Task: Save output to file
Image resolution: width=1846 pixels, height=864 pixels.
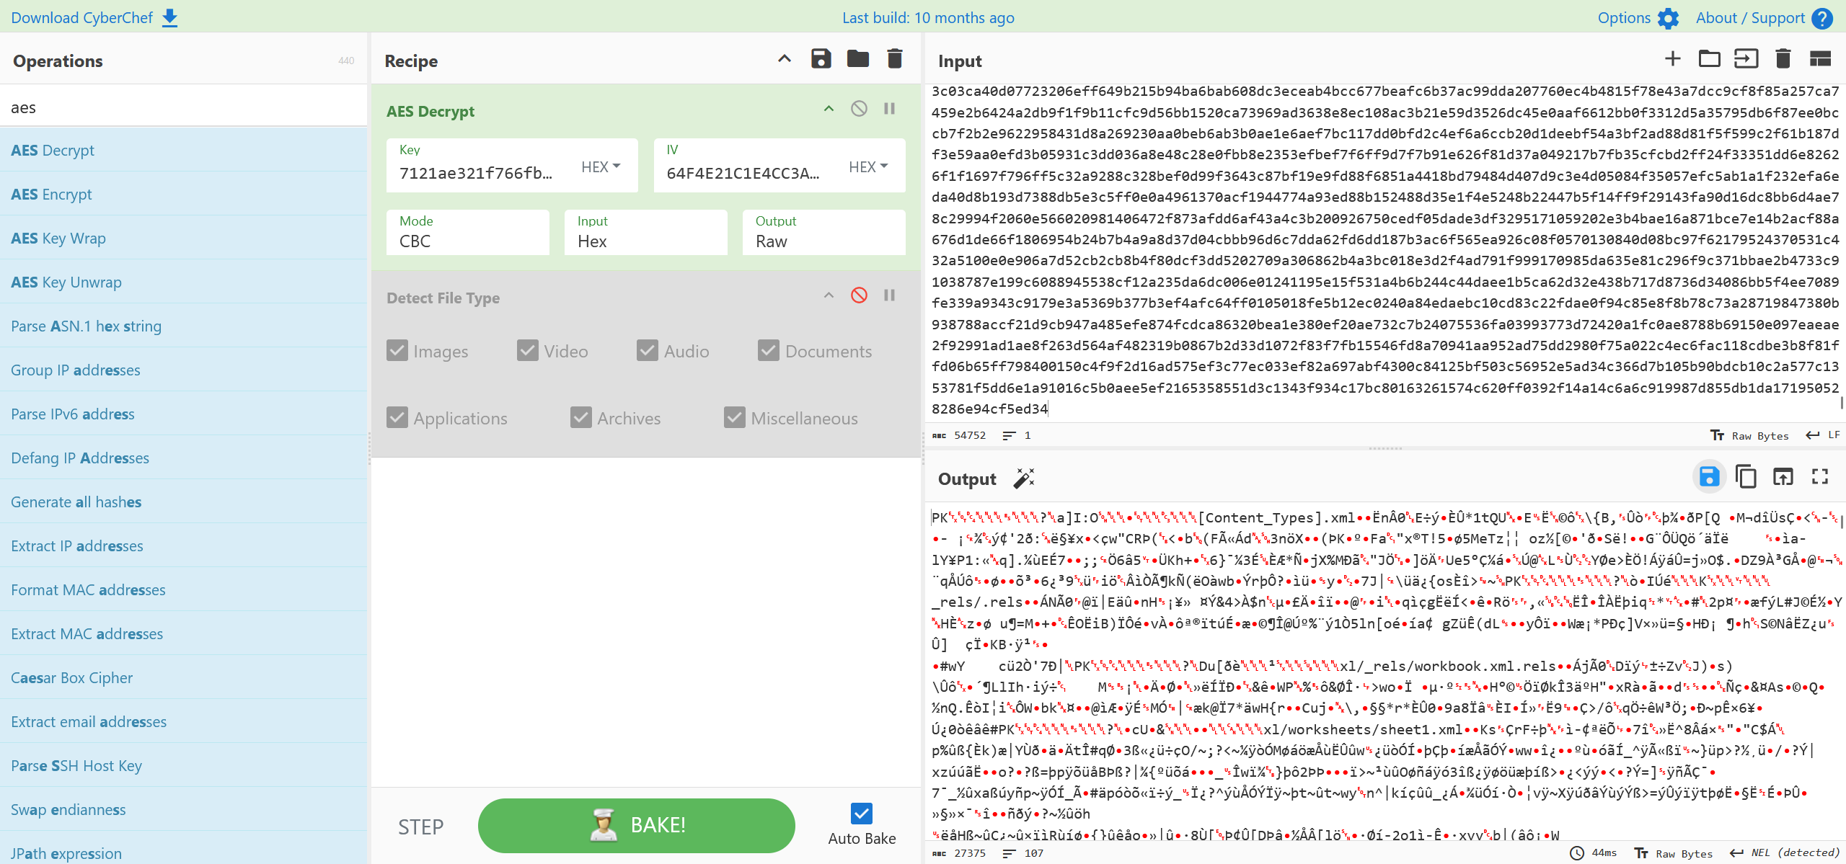Action: 1709,476
